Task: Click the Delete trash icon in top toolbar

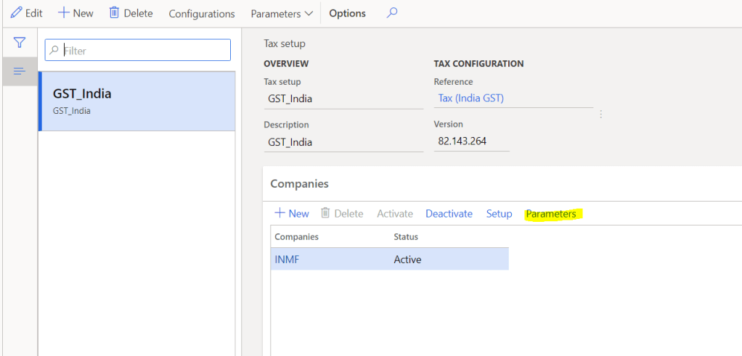Action: (114, 13)
